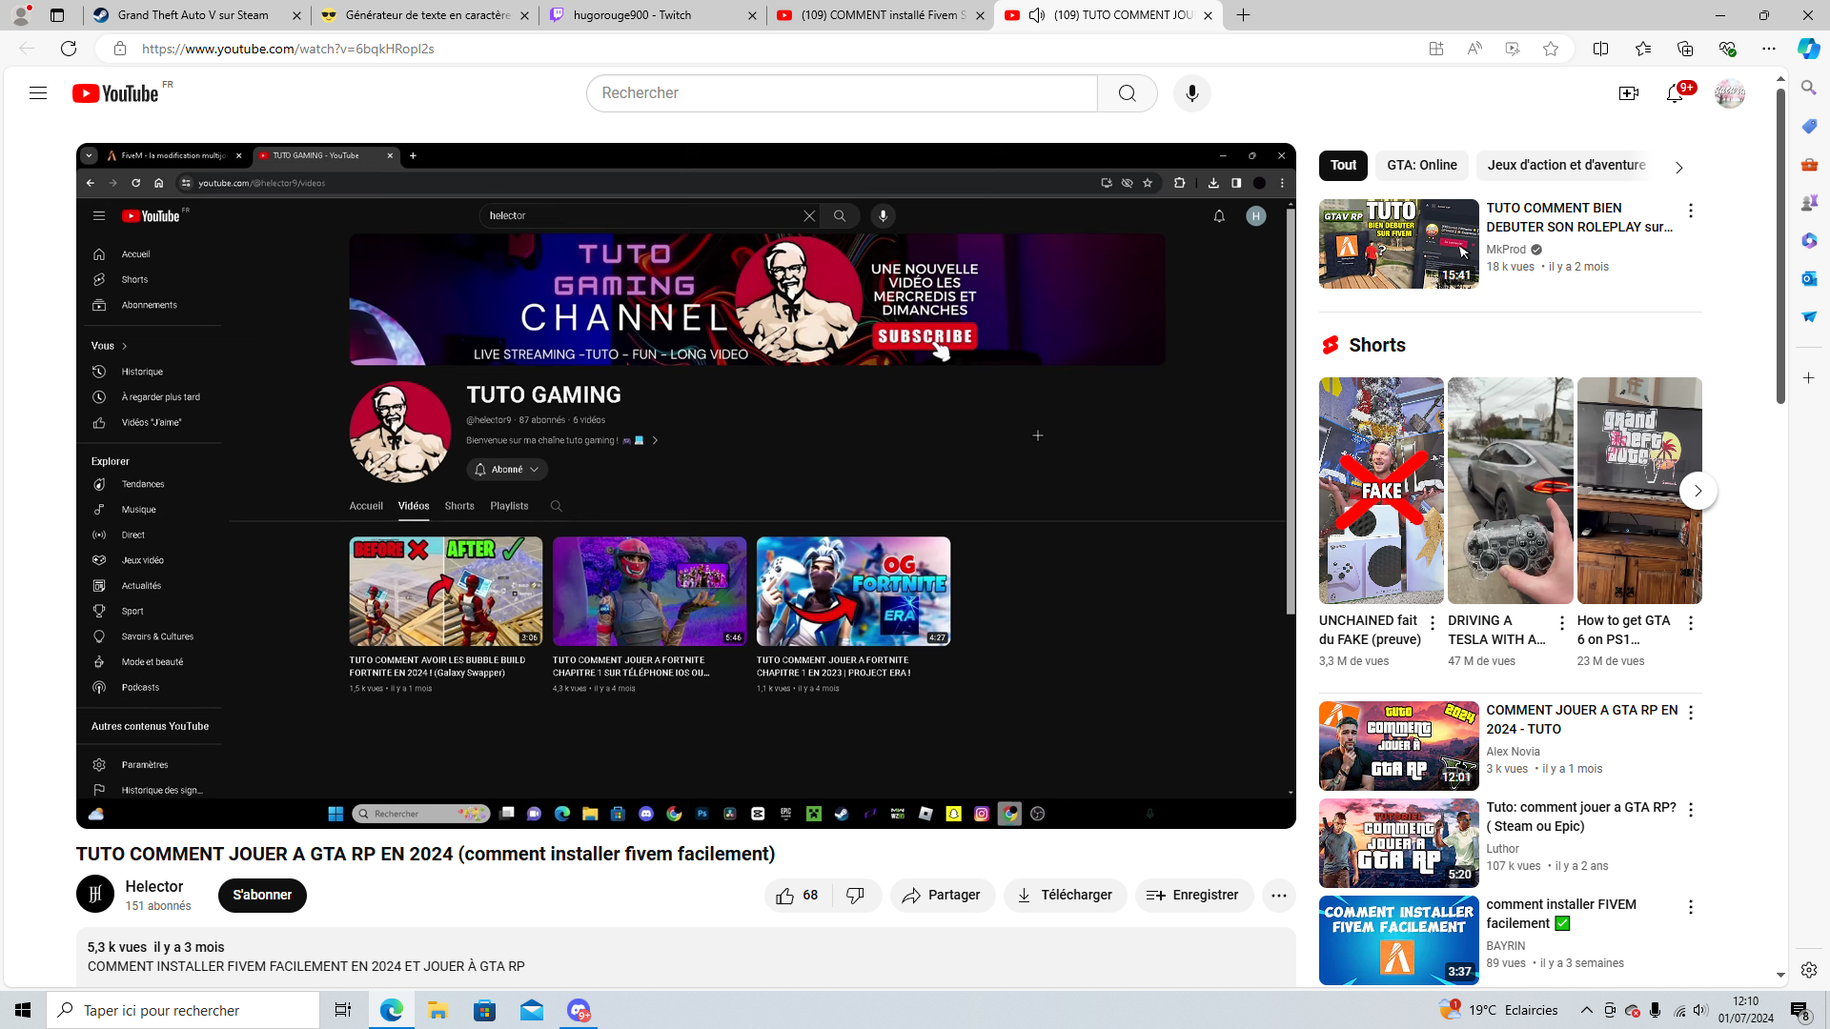This screenshot has height=1029, width=1830.
Task: Dislike the video with thumbs down
Action: pyautogui.click(x=856, y=895)
